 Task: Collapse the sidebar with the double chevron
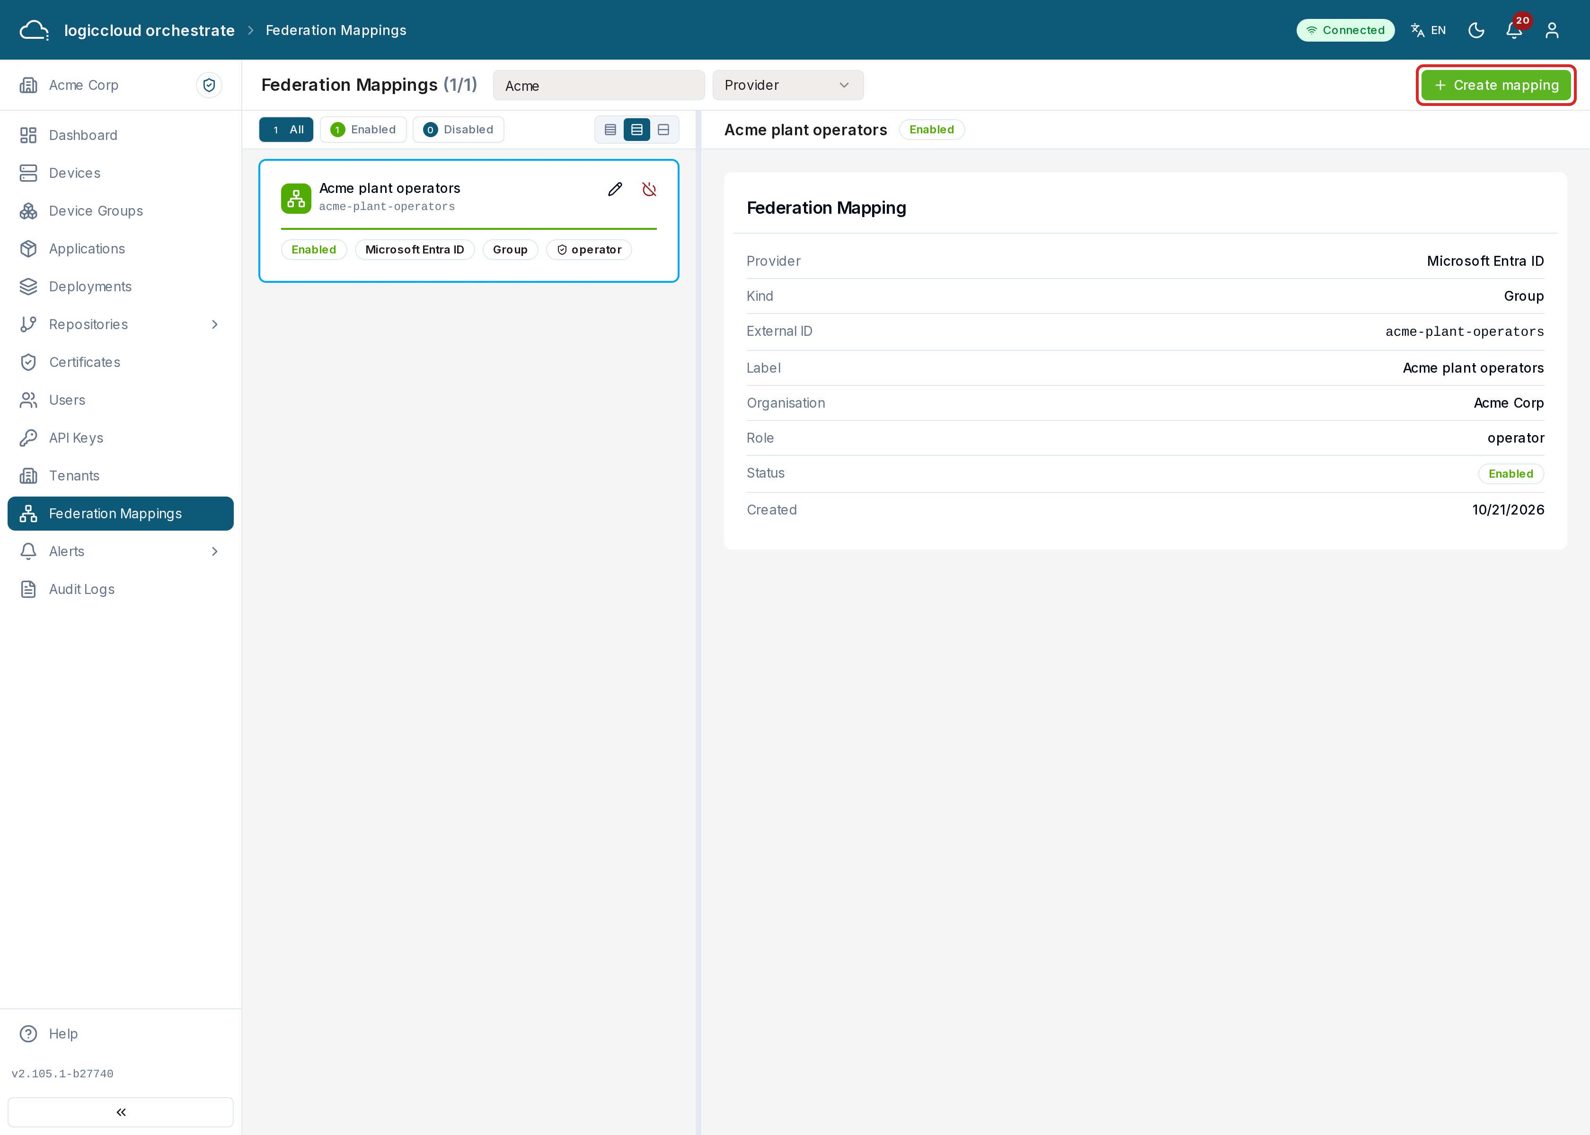point(120,1112)
